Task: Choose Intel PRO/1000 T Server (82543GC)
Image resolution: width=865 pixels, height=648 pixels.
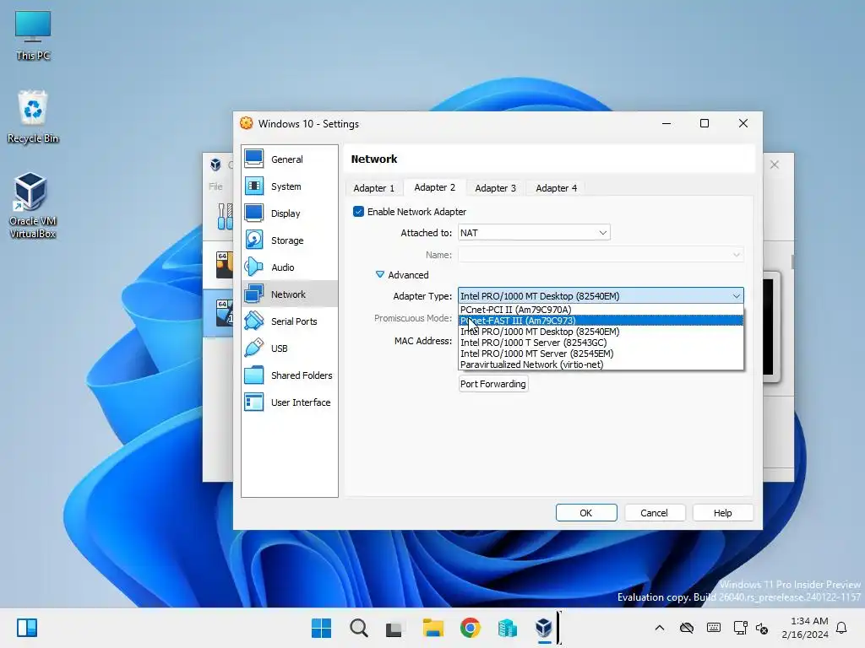Action: pyautogui.click(x=601, y=343)
